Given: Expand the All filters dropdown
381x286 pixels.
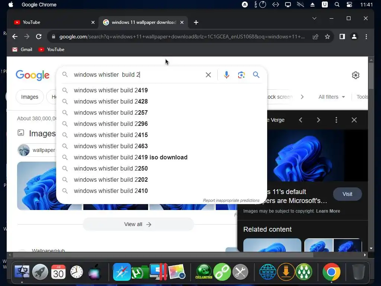Looking at the screenshot, I should tap(332, 97).
